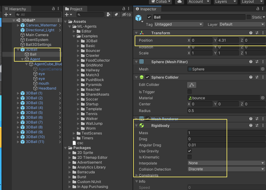Click the Sphere Collider Radius field
This screenshot has height=190, width=266.
pyautogui.click(x=226, y=111)
